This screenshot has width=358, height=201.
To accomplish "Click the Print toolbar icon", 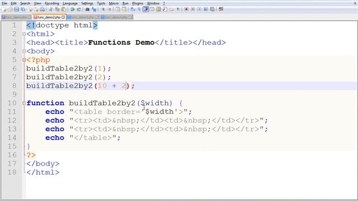I will tap(43, 9).
